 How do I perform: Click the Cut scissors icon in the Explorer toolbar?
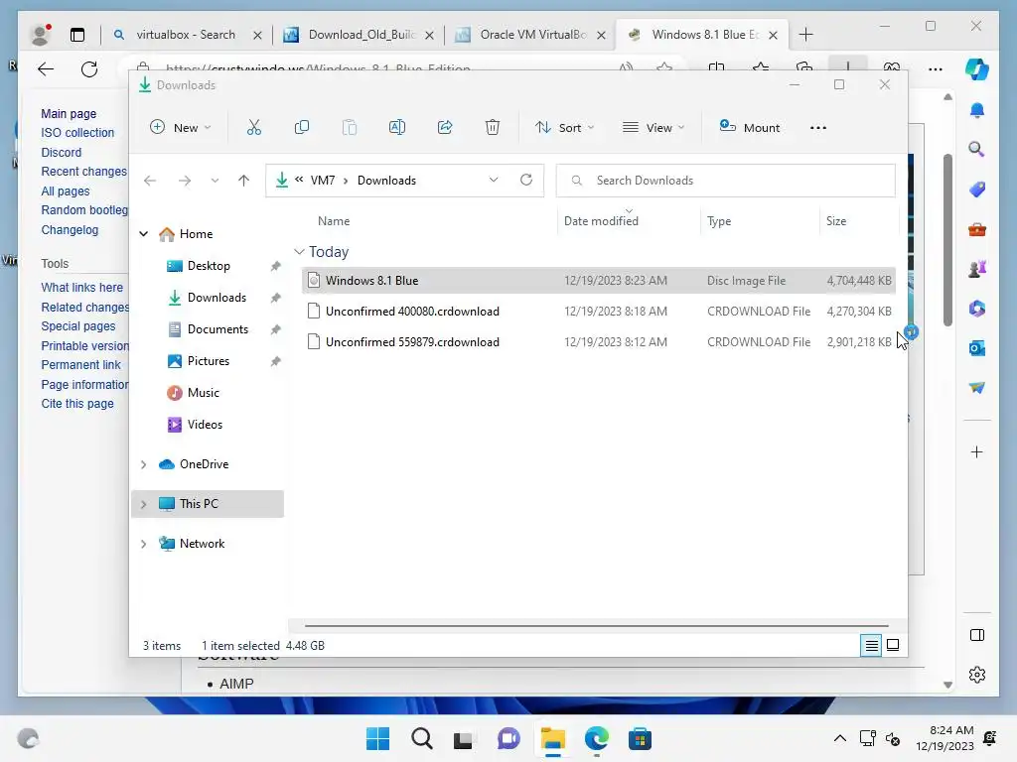click(253, 128)
